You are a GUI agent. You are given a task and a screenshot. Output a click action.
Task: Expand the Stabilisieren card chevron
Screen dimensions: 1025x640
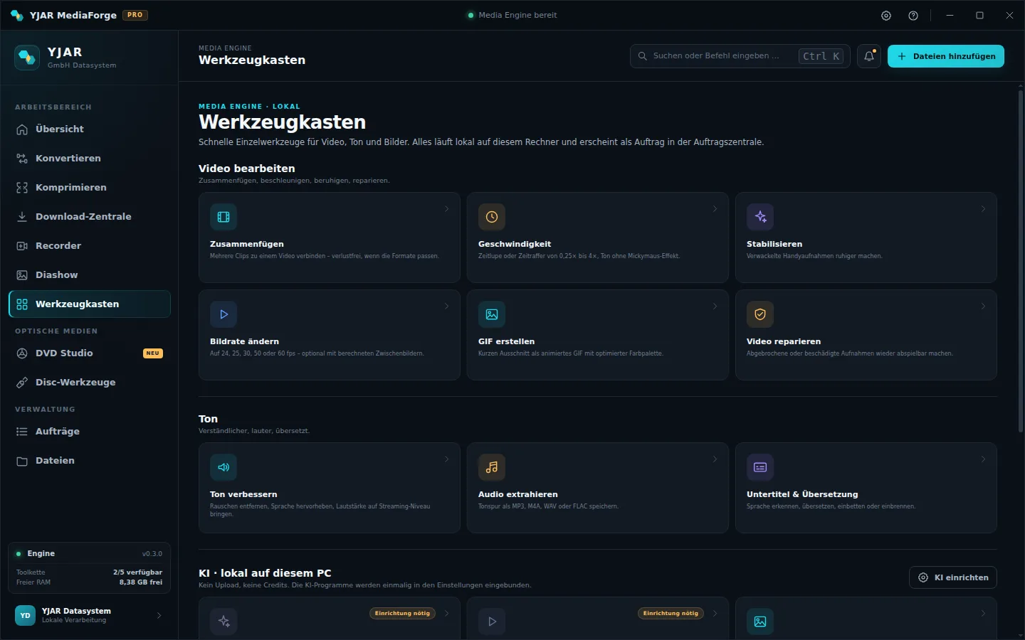pos(984,209)
